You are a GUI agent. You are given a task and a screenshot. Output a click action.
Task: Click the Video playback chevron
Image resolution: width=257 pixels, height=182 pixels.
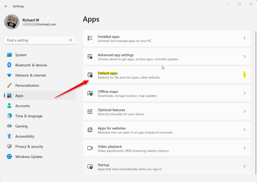[x=245, y=148]
